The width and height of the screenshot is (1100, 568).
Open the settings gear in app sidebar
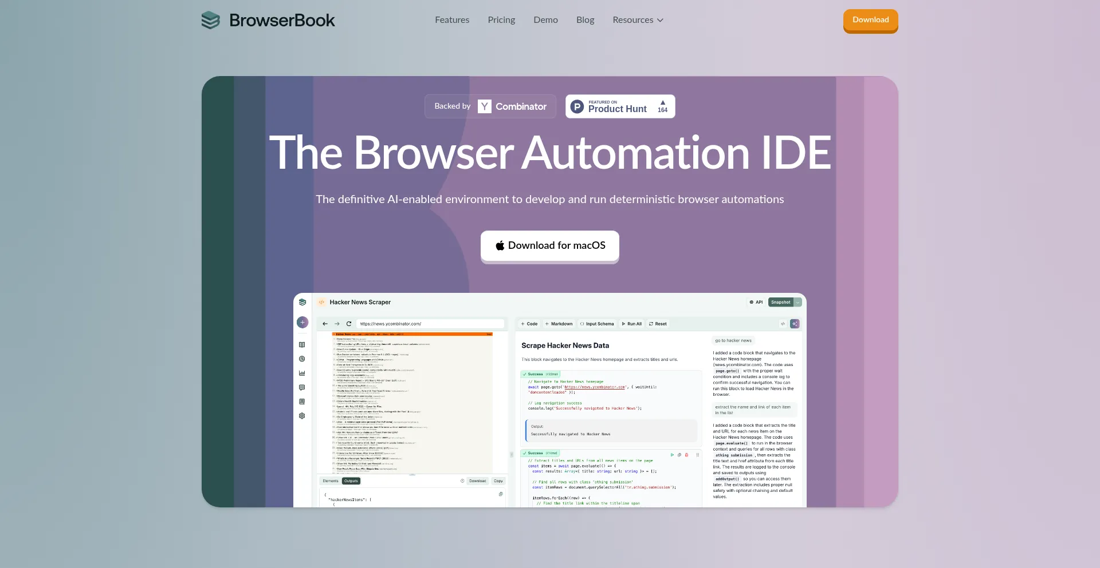pyautogui.click(x=302, y=416)
